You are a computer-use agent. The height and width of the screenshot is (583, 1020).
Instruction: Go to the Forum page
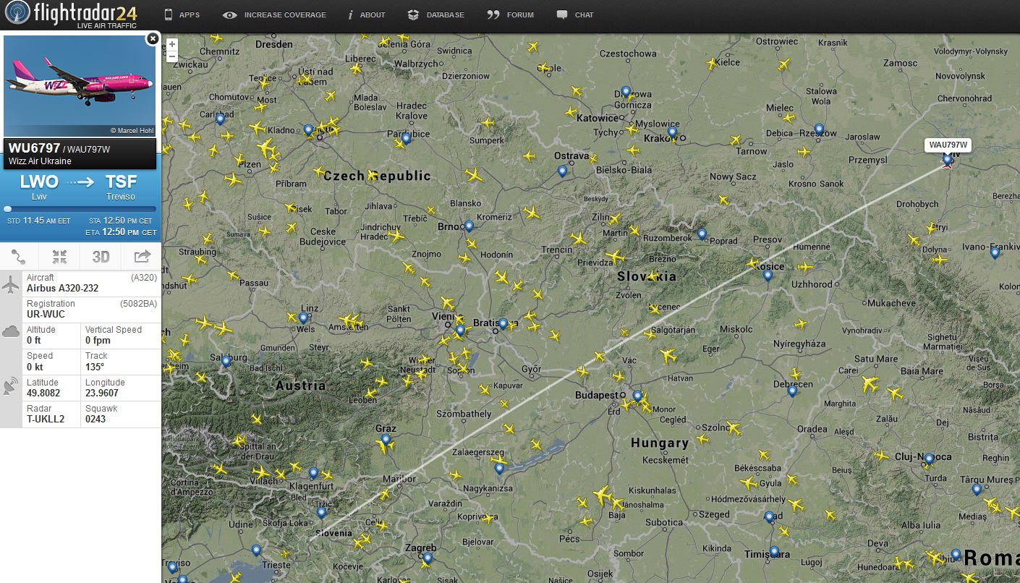(511, 14)
